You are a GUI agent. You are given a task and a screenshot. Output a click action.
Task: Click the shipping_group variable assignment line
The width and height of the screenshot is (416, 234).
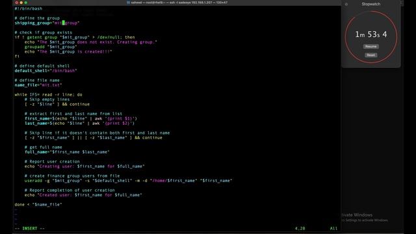tap(47, 23)
